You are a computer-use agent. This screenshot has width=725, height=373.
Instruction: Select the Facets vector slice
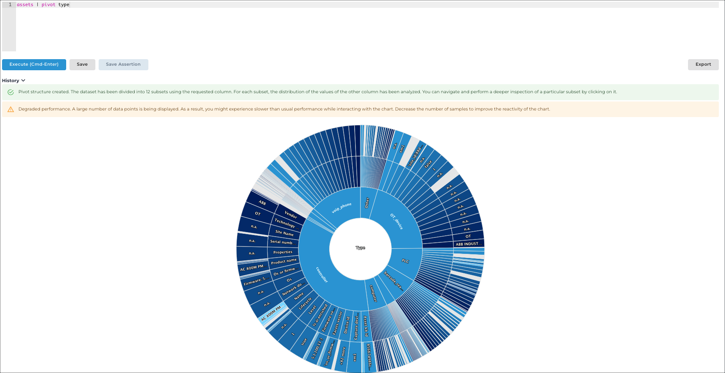point(337,323)
